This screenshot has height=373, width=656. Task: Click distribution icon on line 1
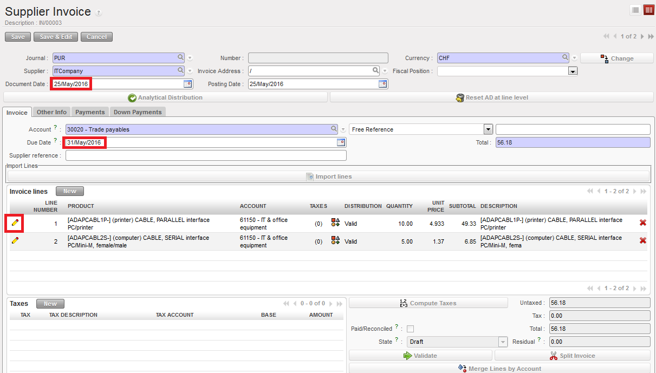tap(335, 223)
